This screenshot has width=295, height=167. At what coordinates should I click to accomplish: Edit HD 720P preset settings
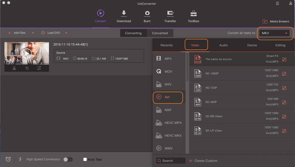pos(284,88)
